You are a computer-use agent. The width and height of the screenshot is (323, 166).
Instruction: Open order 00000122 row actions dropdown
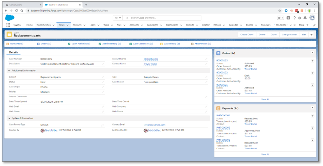(x=312, y=73)
